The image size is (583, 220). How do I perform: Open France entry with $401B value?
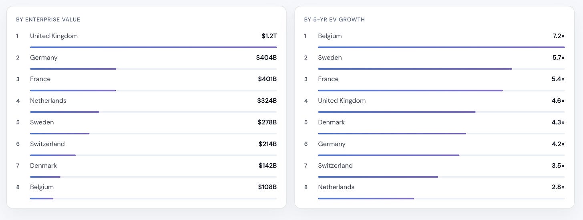(x=146, y=82)
